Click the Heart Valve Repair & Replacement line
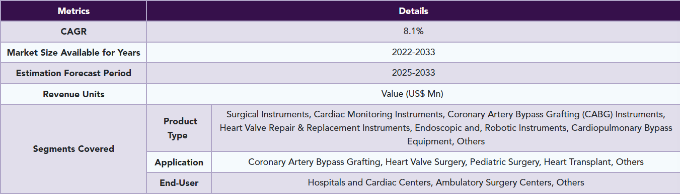The width and height of the screenshot is (680, 194). pos(446,128)
